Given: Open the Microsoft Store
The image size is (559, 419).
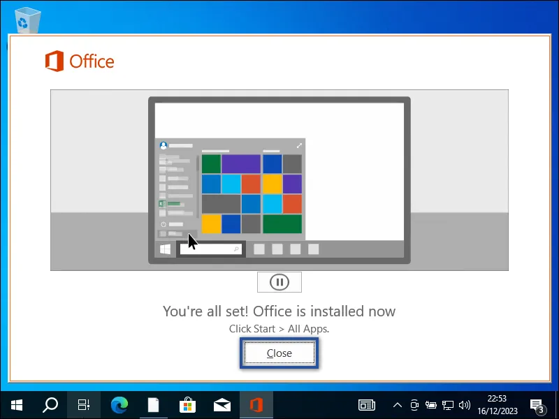Looking at the screenshot, I should point(187,405).
